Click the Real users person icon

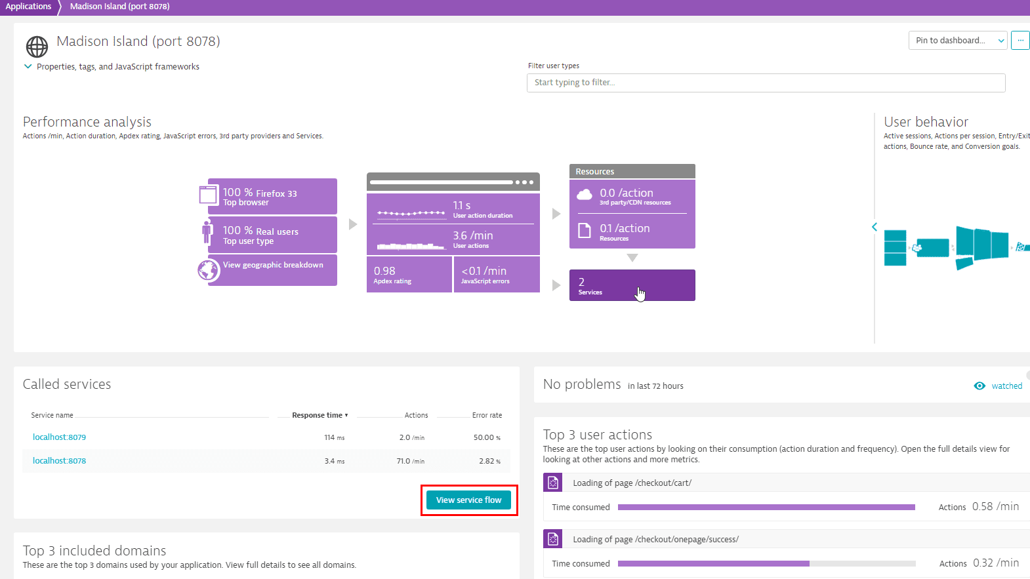[207, 233]
